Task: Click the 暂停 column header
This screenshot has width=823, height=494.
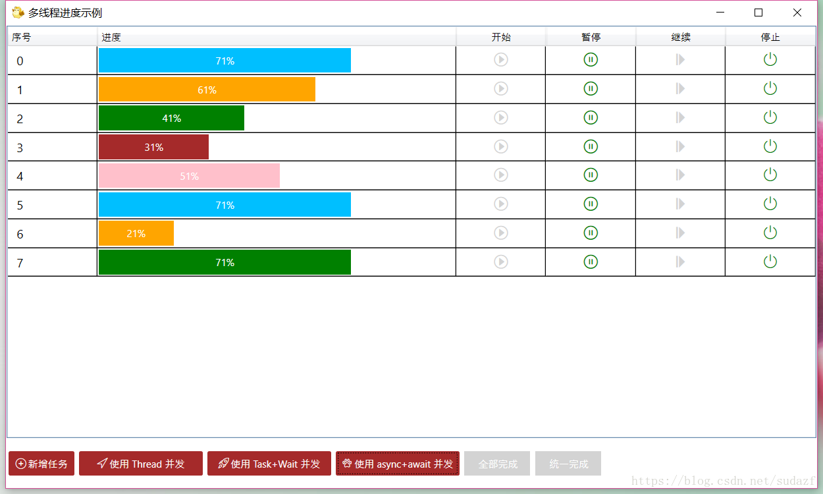Action: (591, 37)
